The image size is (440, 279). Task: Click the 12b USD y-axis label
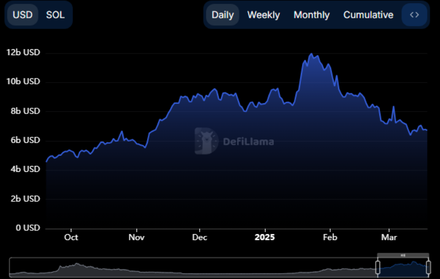pos(23,53)
